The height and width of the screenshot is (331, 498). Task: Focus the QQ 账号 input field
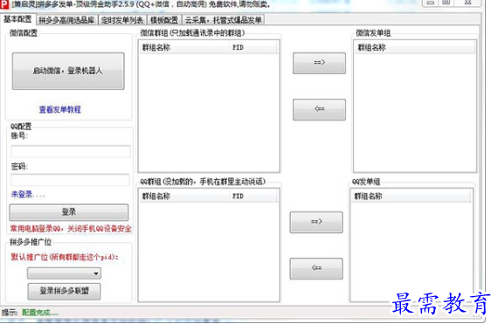point(71,151)
